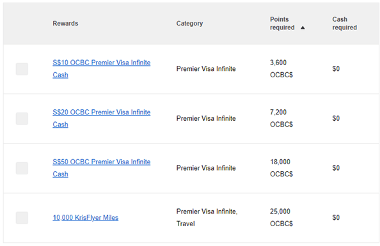
Task: Click the $0 cash value in KrisFlyer row
Action: tap(336, 217)
